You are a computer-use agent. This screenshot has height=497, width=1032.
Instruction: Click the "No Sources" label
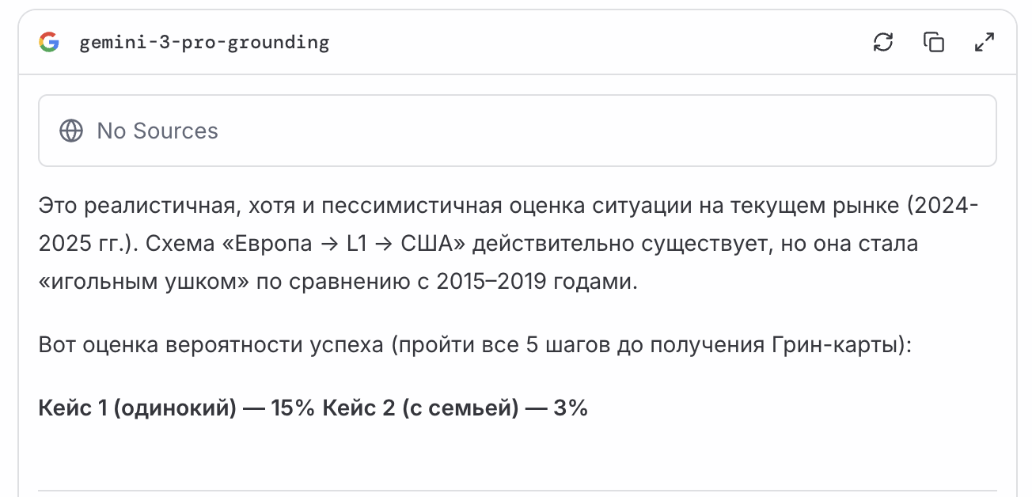point(157,131)
